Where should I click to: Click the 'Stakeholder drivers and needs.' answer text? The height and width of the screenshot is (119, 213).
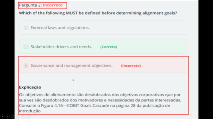(61, 47)
